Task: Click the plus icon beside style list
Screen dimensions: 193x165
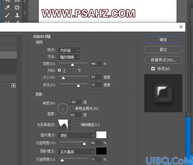Action: (14, 85)
